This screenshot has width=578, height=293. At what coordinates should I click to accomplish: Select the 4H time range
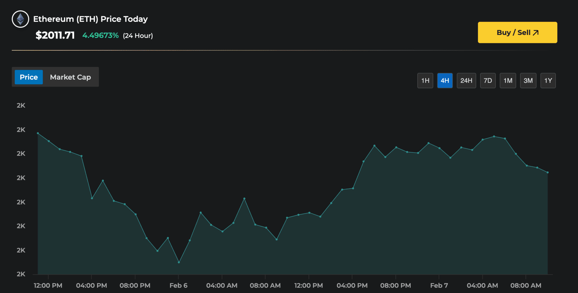pos(445,81)
